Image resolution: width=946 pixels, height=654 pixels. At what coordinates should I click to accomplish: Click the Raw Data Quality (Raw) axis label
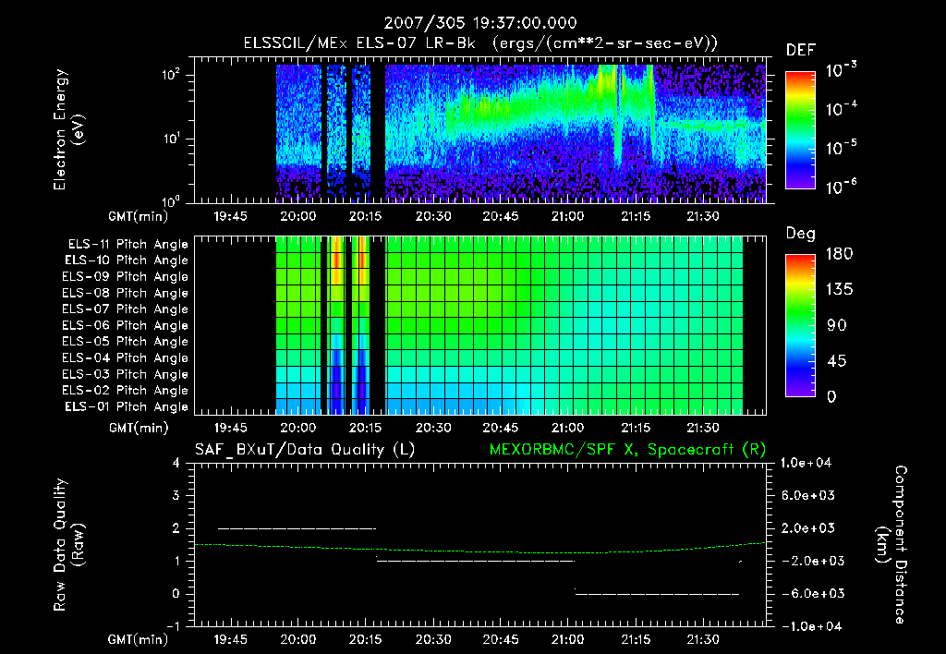[68, 545]
